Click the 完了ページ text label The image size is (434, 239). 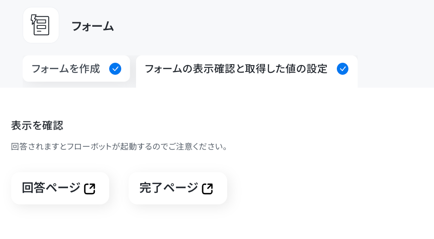[x=169, y=188]
